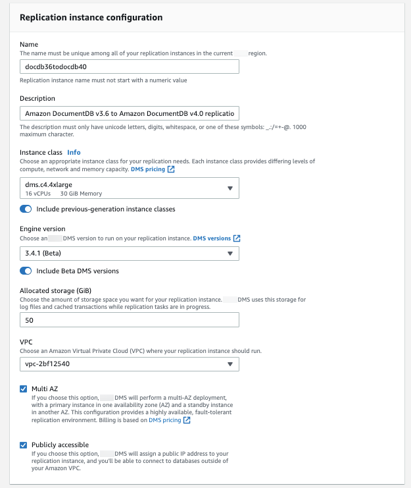
Task: Uncheck the Multi AZ checkbox
Action: 24,389
